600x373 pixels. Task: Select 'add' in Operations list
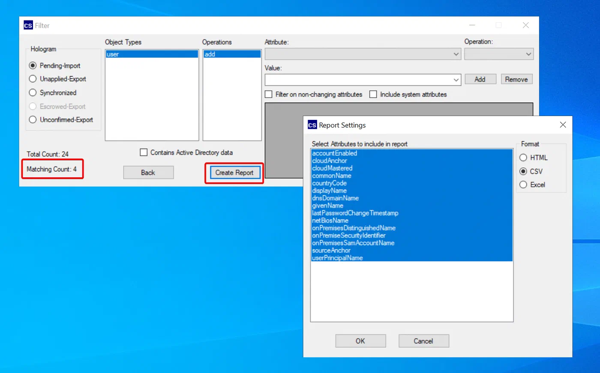pos(232,54)
